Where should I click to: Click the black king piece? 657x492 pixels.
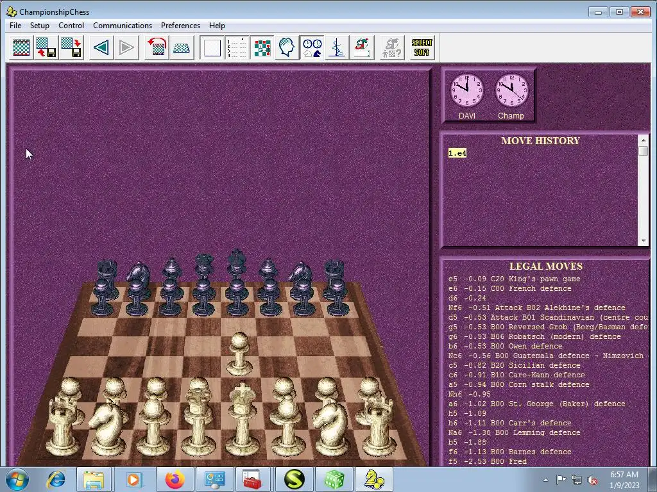pyautogui.click(x=237, y=266)
